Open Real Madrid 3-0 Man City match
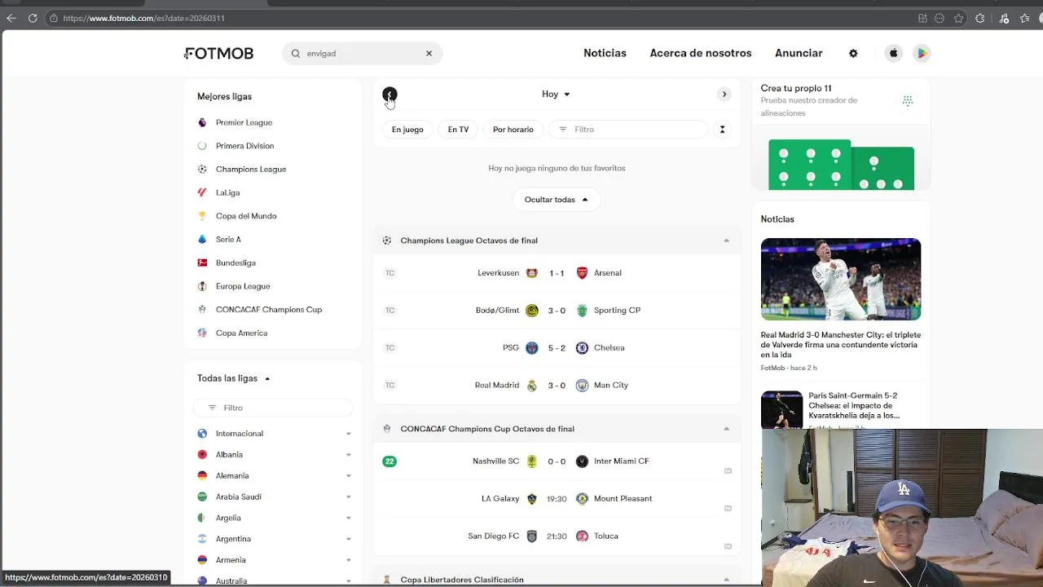The width and height of the screenshot is (1043, 587). (557, 386)
